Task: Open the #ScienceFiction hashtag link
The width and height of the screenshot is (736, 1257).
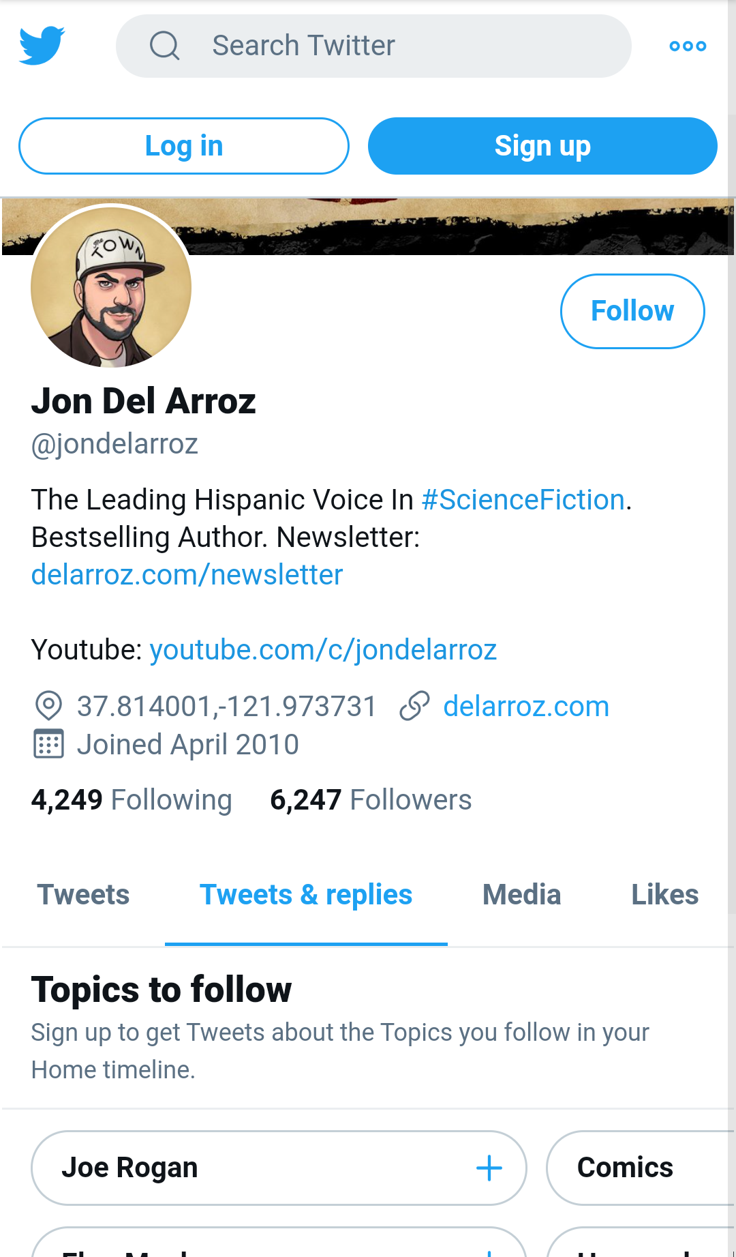Action: pyautogui.click(x=523, y=500)
